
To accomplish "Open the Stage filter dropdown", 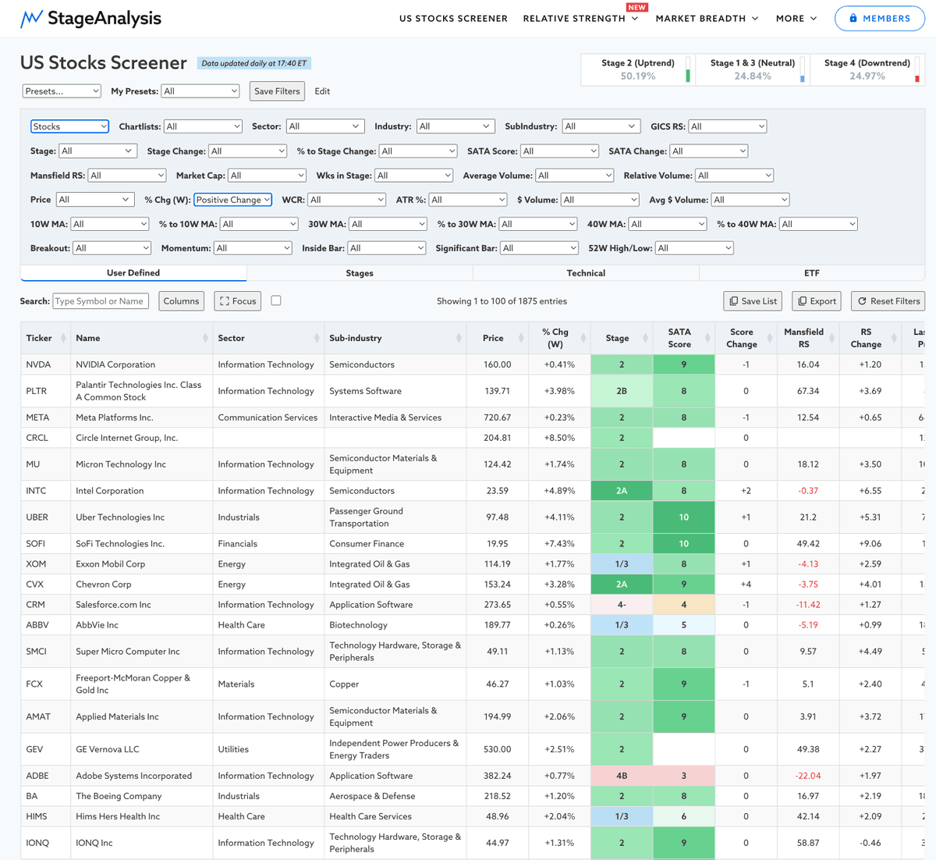I will click(98, 151).
